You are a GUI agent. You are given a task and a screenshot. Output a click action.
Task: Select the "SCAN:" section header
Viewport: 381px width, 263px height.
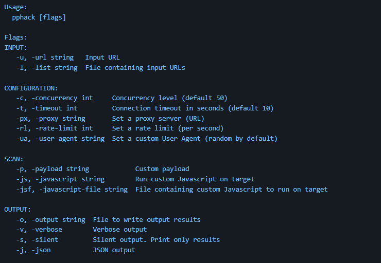pos(14,159)
